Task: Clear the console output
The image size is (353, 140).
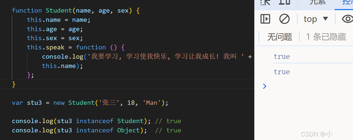Action: tap(284, 19)
